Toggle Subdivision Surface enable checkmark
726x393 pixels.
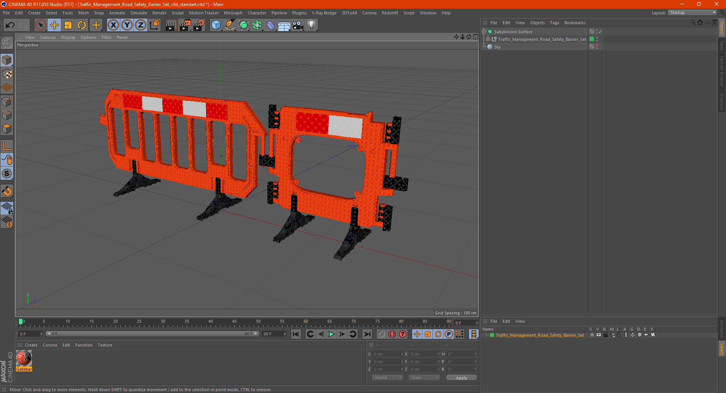pos(600,32)
